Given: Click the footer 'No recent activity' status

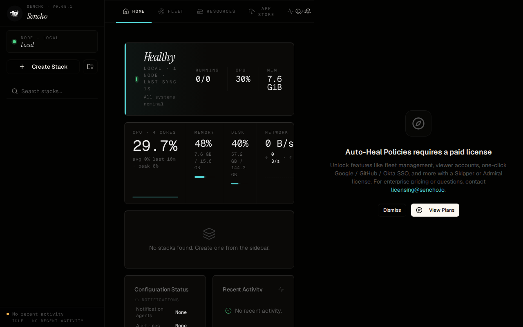Looking at the screenshot, I should point(38,314).
